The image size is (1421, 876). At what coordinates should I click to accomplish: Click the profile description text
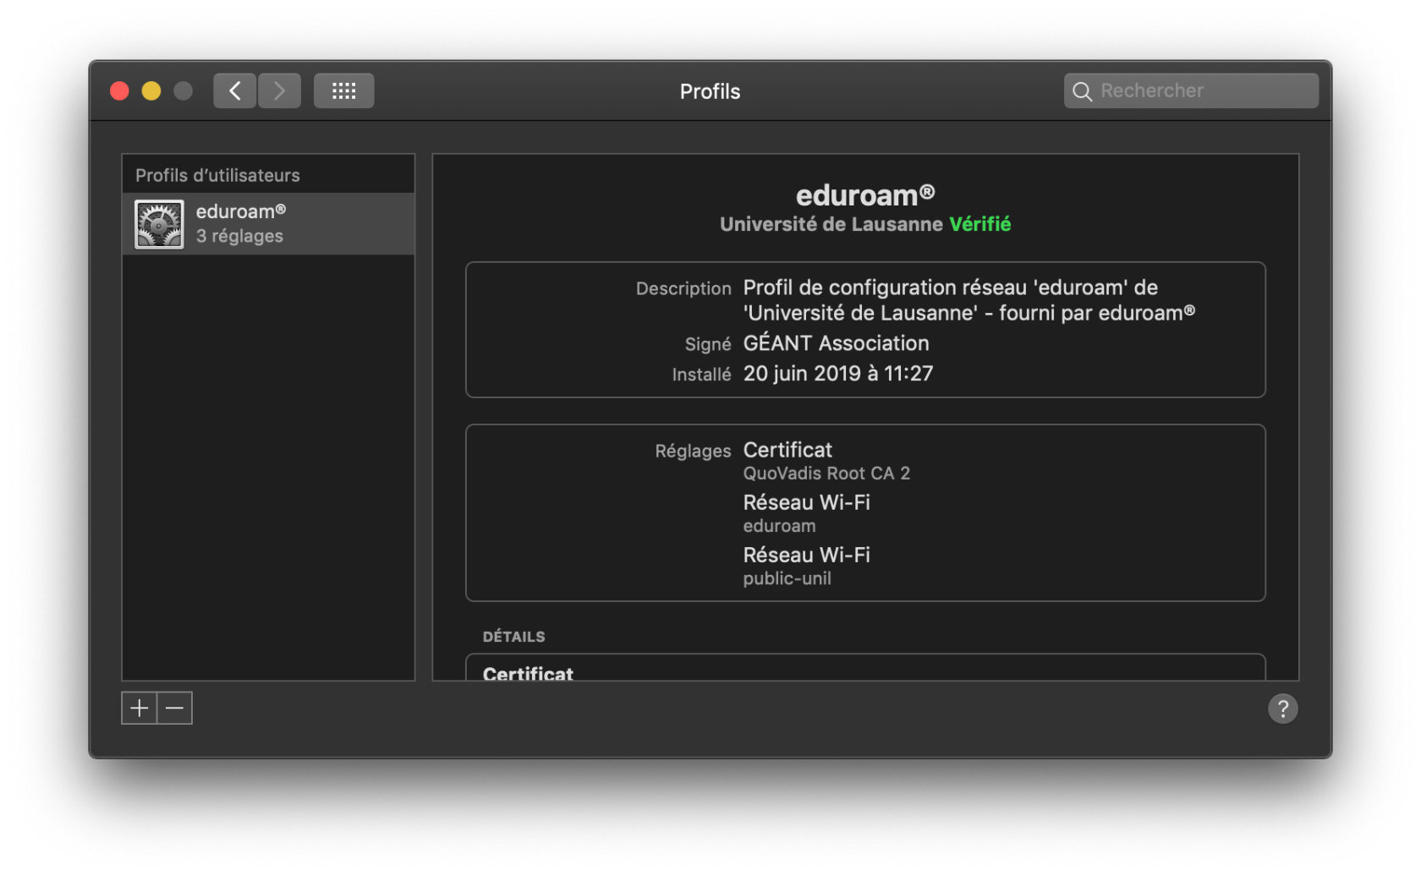[x=969, y=300]
